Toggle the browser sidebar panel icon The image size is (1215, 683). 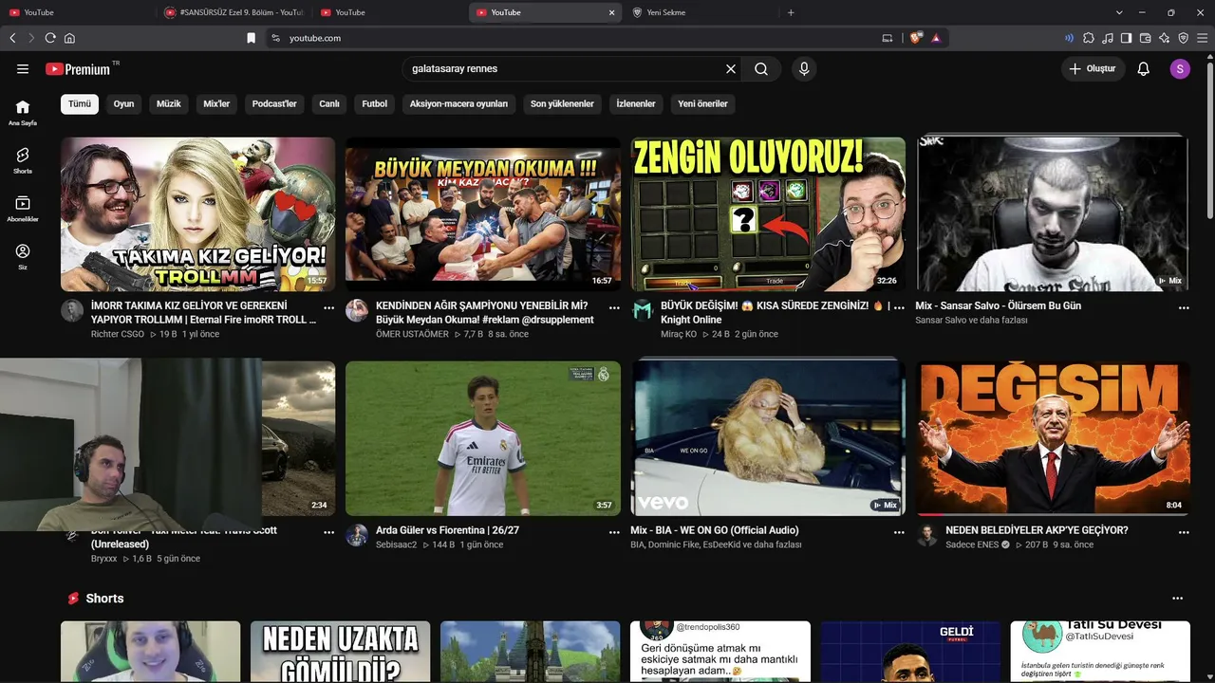(x=1127, y=38)
